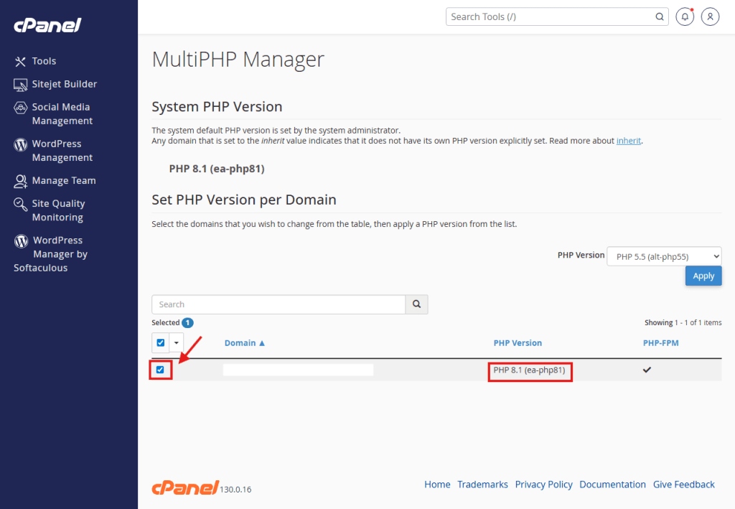Click the Site Quality Monitoring icon
Screen dimensions: 735x509
(21, 205)
